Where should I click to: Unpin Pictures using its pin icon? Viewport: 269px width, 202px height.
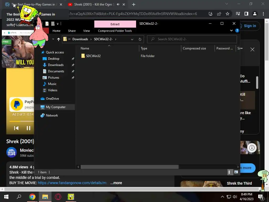point(73,78)
